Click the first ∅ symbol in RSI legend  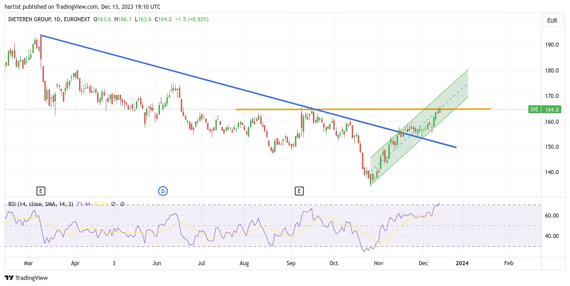pos(113,204)
